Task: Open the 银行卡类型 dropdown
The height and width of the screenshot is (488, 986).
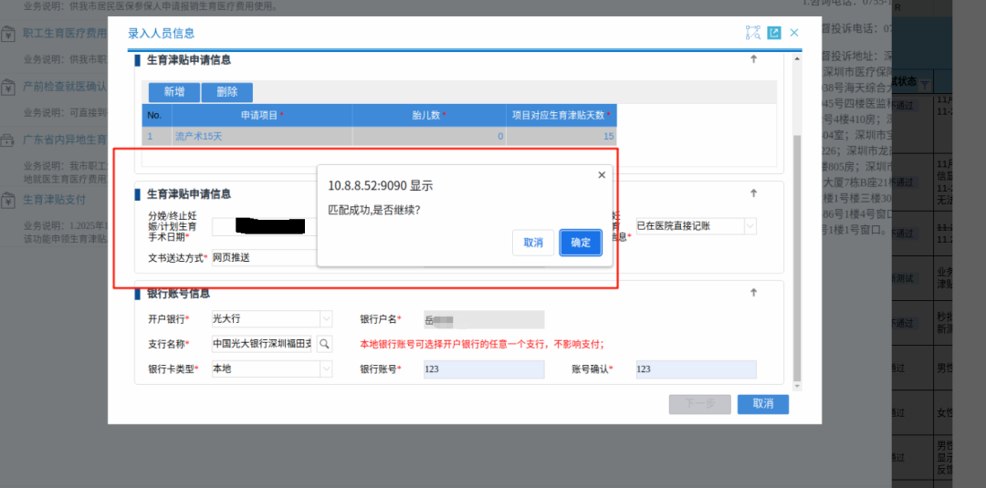Action: click(326, 369)
